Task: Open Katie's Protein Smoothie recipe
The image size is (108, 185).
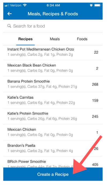Action: (x=53, y=116)
